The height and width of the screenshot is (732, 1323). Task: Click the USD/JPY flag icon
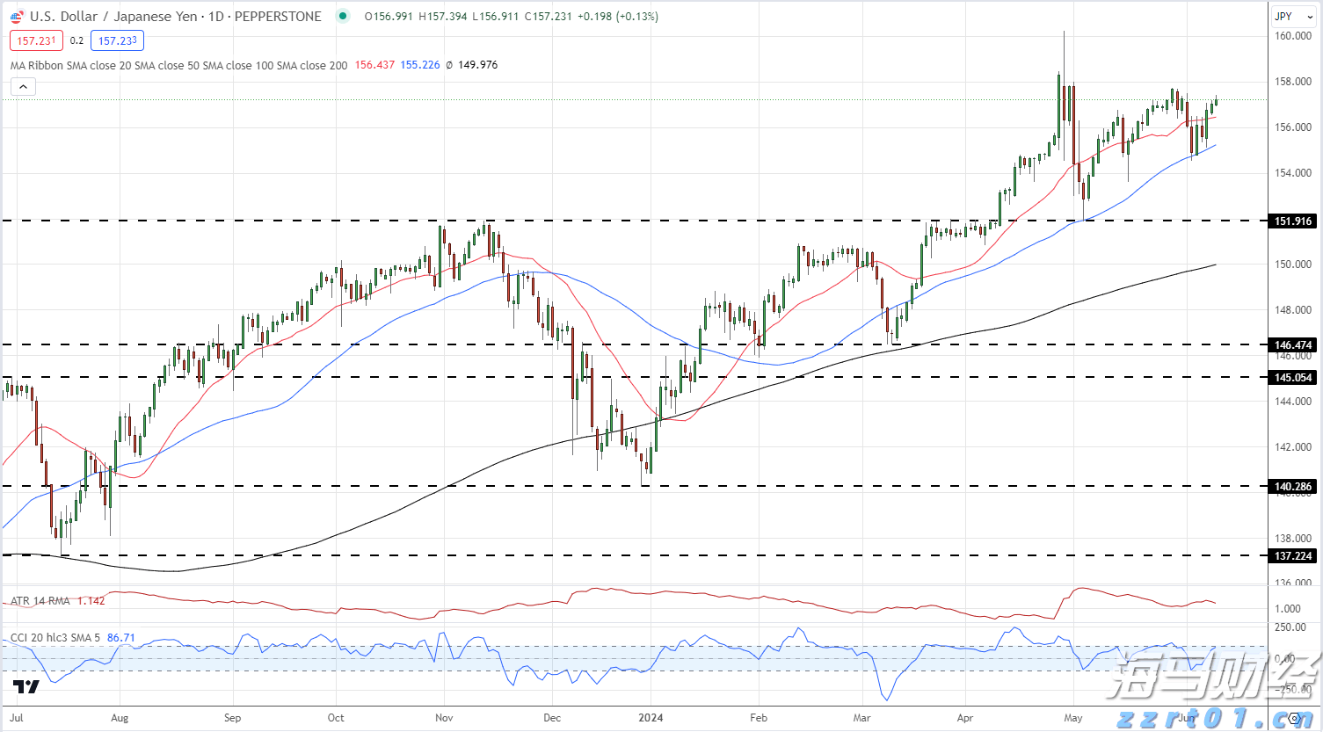point(17,17)
